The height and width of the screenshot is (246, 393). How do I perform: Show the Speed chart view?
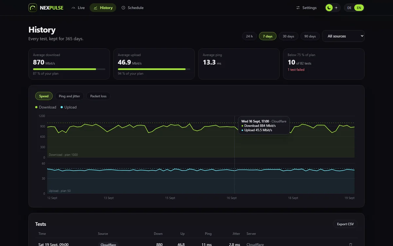click(x=44, y=96)
